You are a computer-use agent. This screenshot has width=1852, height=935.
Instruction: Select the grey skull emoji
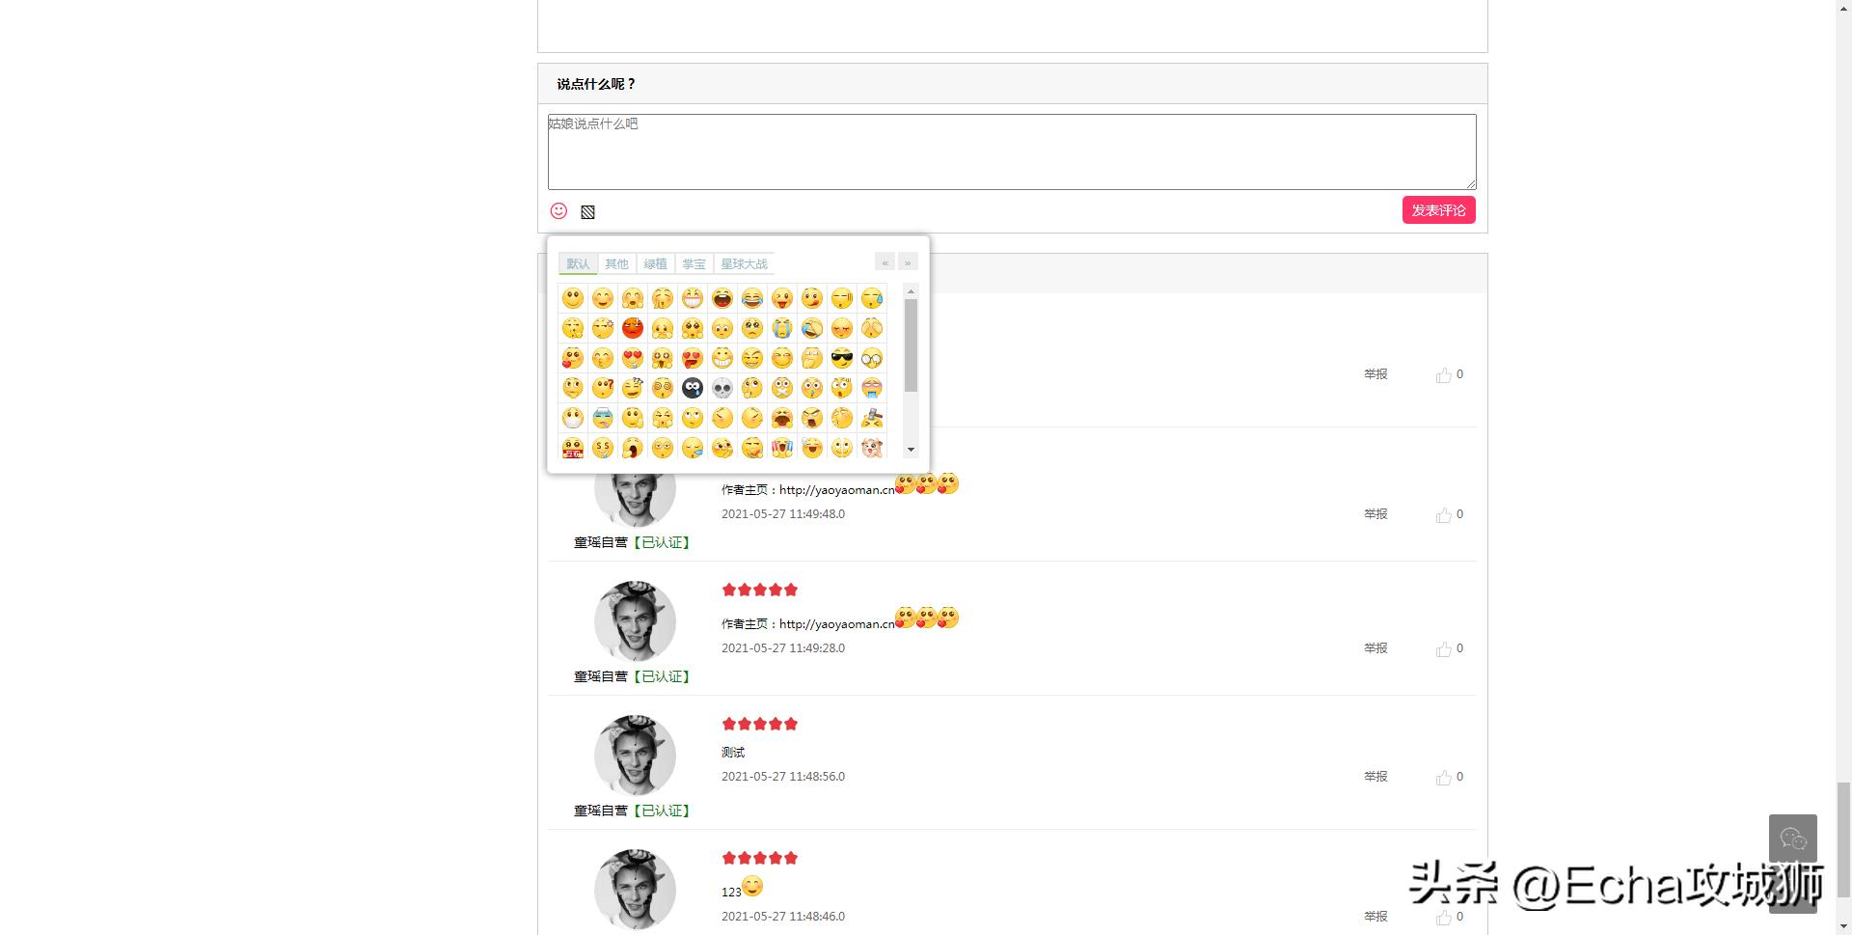[x=722, y=388]
